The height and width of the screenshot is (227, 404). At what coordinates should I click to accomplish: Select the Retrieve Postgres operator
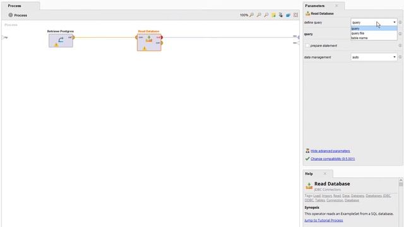pyautogui.click(x=61, y=40)
